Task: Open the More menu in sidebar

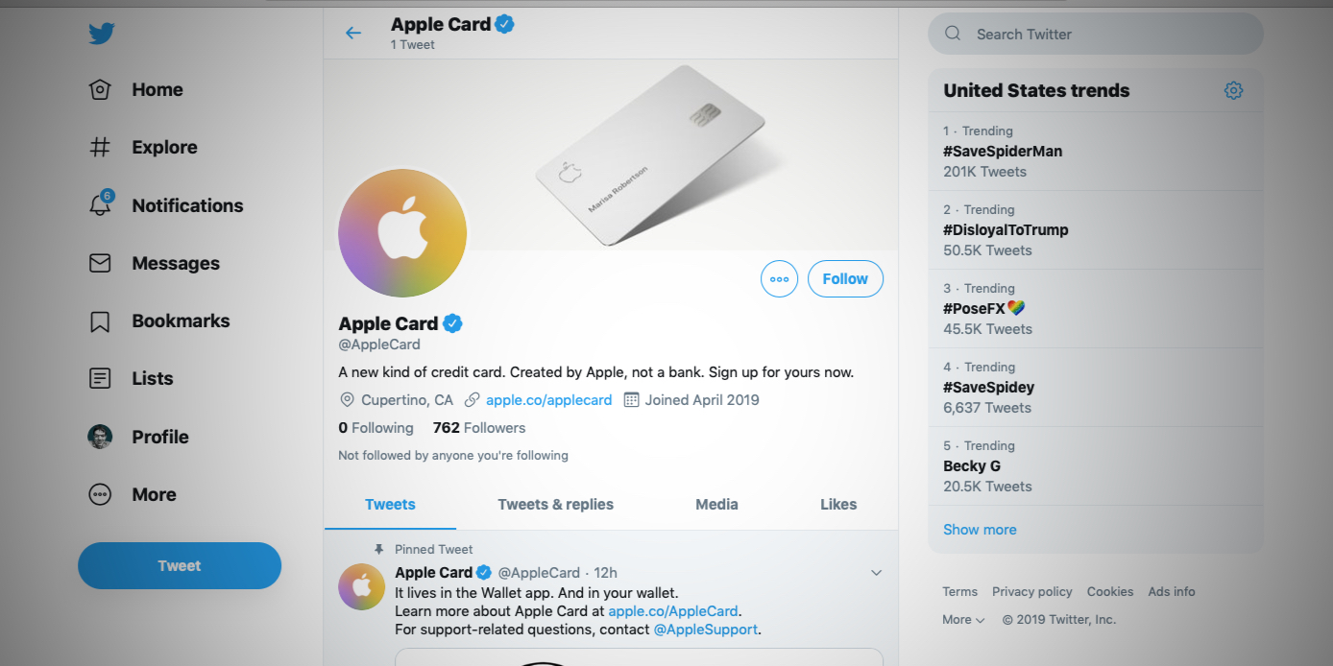Action: click(100, 494)
